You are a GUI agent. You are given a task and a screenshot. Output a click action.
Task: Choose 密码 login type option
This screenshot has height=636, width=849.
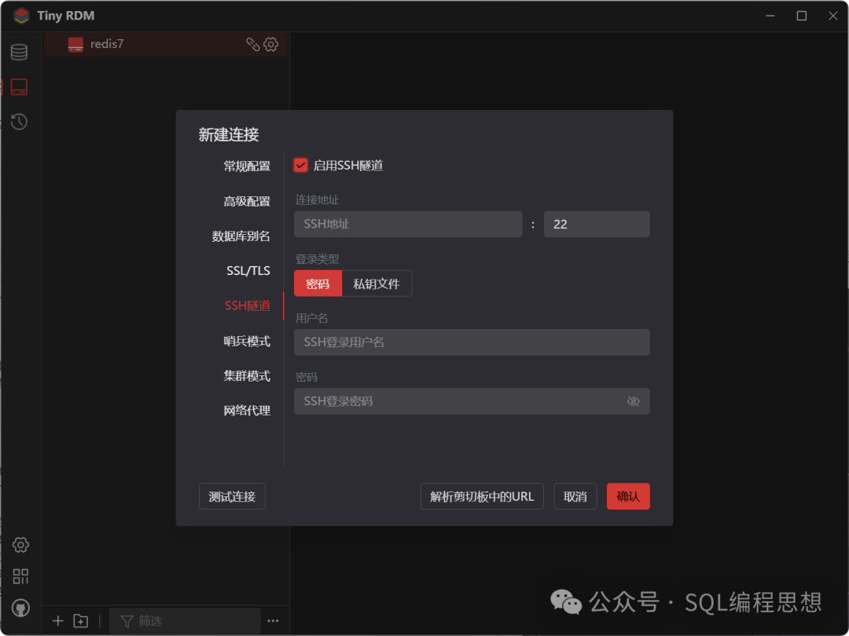coord(318,283)
